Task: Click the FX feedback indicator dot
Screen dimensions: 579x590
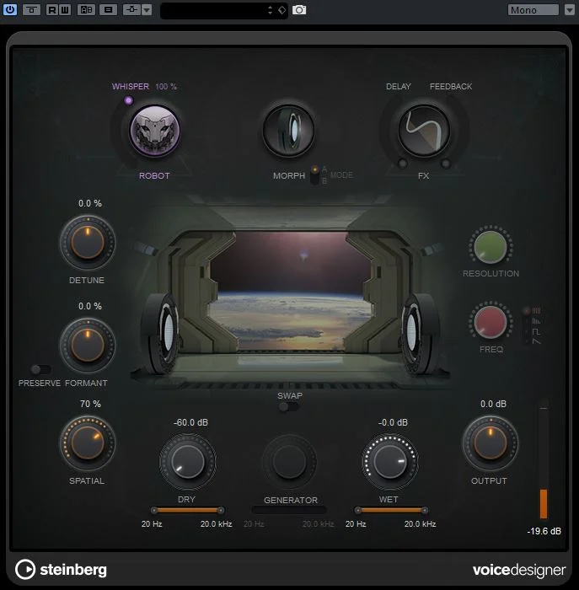Action: pos(446,164)
